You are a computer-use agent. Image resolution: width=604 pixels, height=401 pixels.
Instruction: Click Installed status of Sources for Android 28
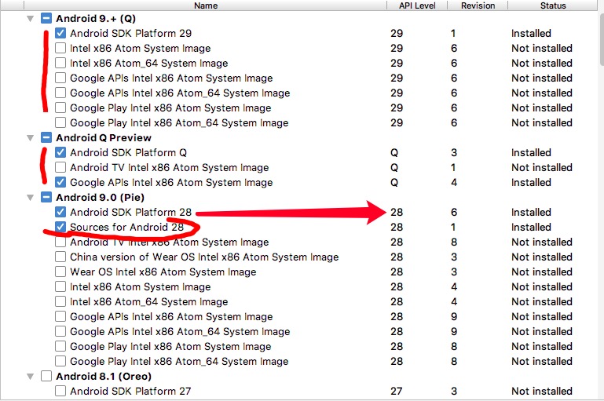coord(531,227)
